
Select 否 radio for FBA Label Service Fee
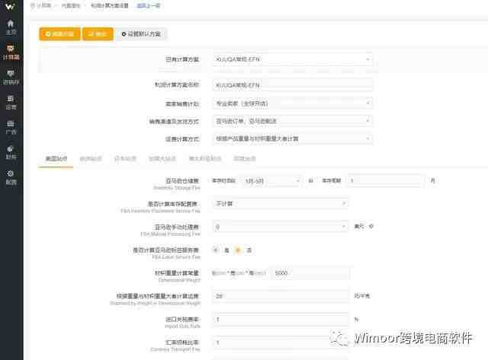point(238,250)
